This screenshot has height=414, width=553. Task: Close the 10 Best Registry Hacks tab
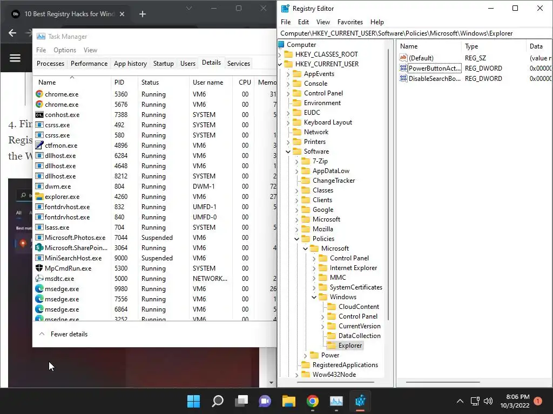click(122, 14)
